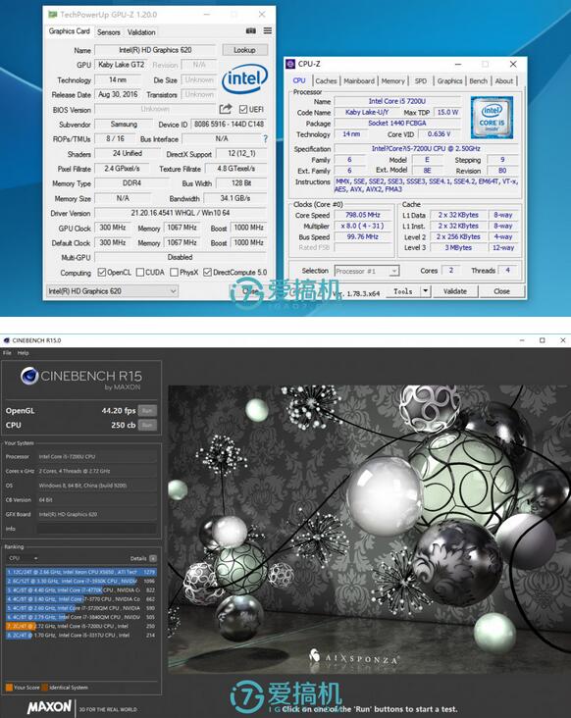Open the Tools dropdown arrow in CPU-Z
Screen dimensions: 571x718
click(x=426, y=290)
